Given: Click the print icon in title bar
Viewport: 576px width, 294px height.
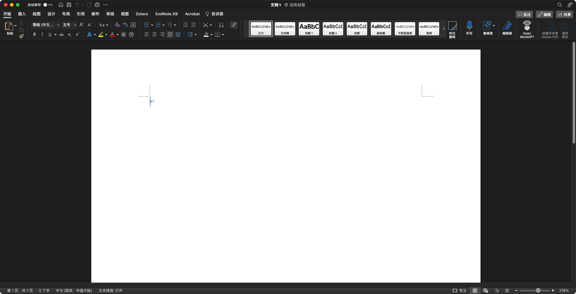Looking at the screenshot, I should 97,5.
